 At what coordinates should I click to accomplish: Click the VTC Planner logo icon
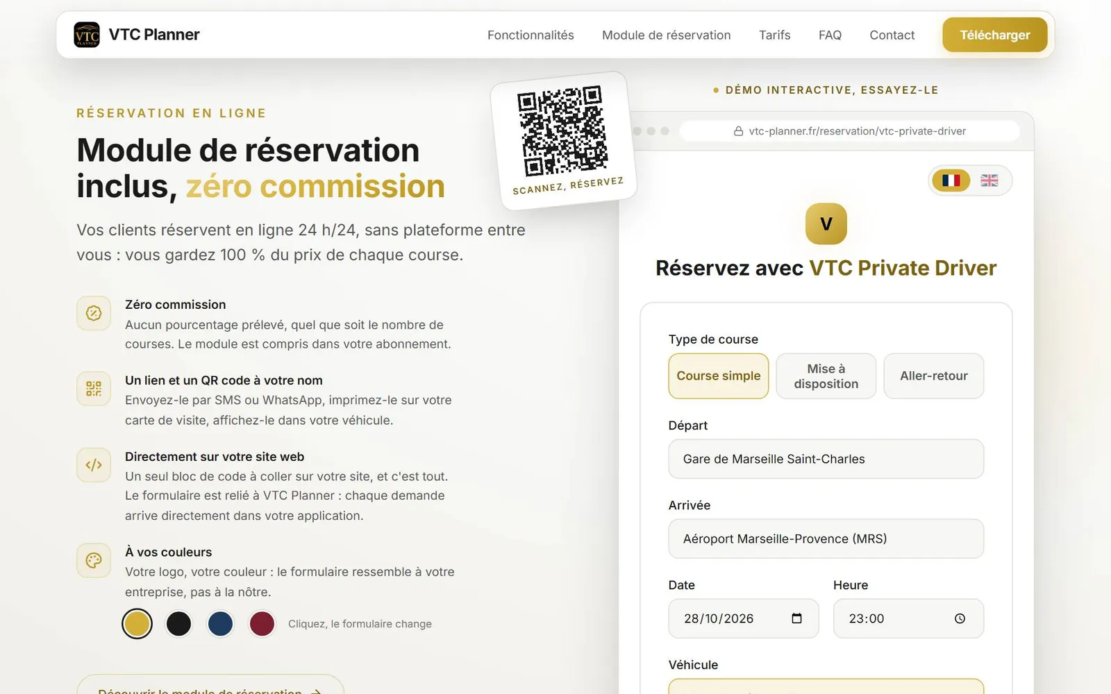tap(87, 35)
